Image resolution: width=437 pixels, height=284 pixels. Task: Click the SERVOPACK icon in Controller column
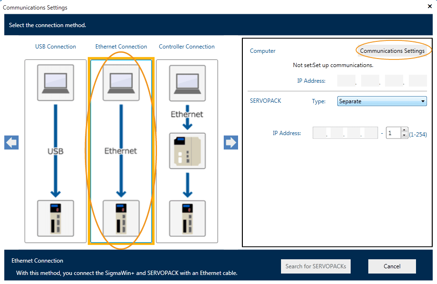(187, 218)
